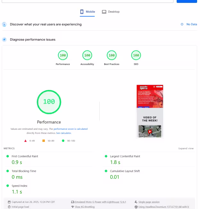Click the Diagnose performance issues icon

pos(4,40)
